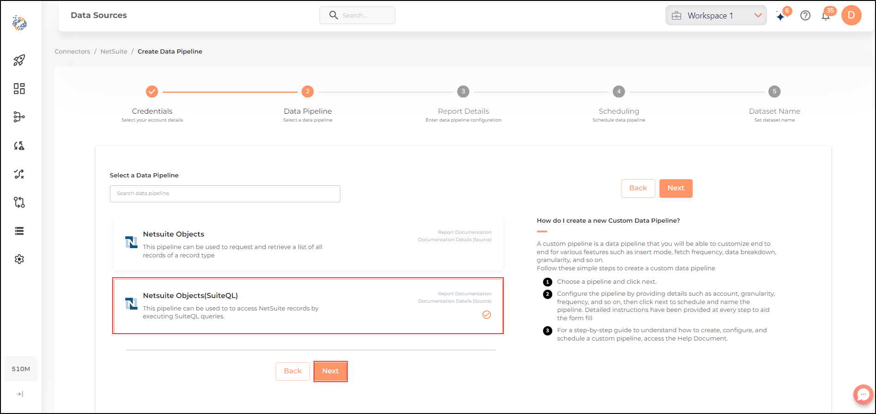
Task: Open the notifications bell
Action: point(826,16)
